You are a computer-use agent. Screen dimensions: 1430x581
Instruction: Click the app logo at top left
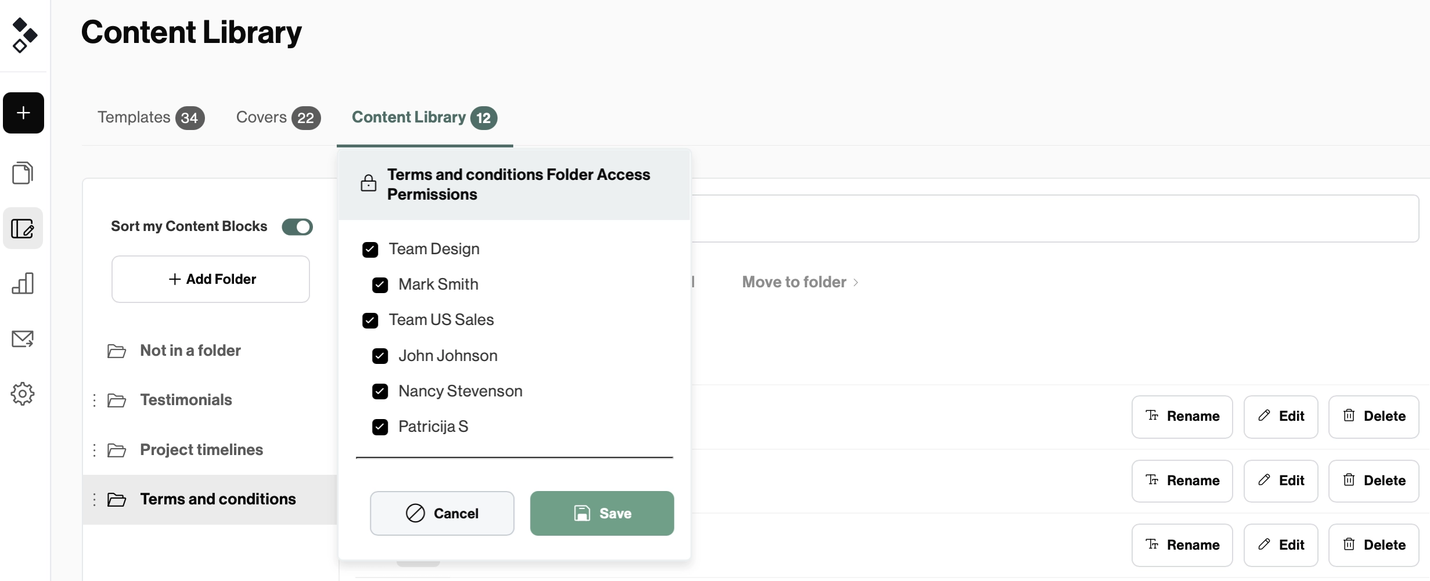(24, 35)
